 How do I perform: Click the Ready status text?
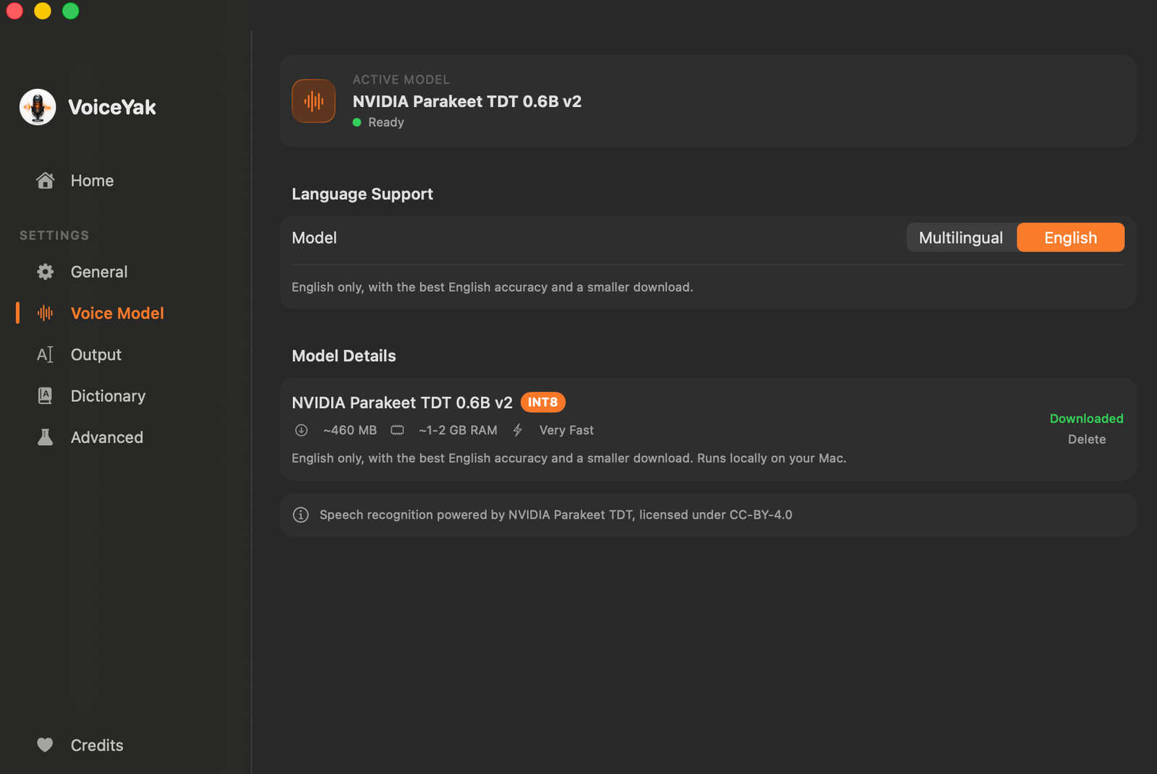click(x=386, y=123)
